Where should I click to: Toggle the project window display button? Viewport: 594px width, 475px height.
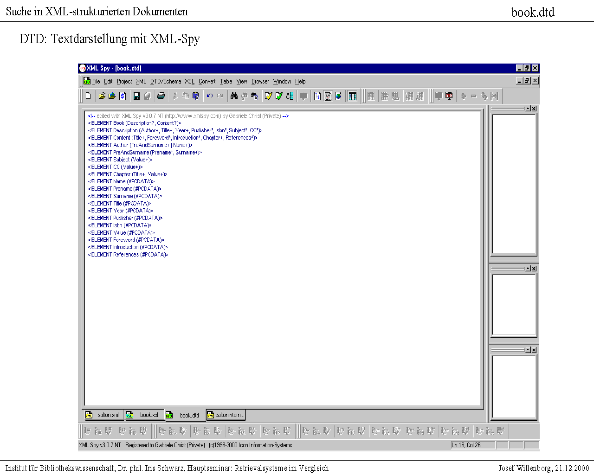click(352, 96)
